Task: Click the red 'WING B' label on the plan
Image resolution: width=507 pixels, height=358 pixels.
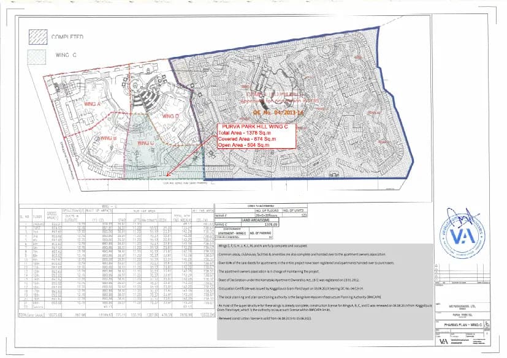Action: (x=109, y=138)
